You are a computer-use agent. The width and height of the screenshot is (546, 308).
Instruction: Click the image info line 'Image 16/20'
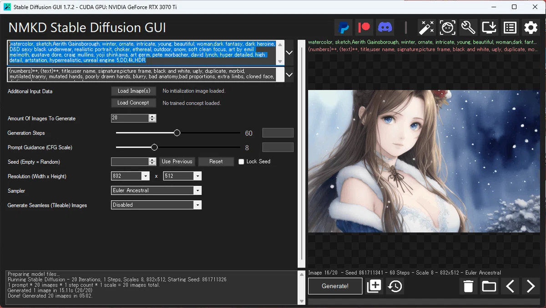(x=404, y=273)
